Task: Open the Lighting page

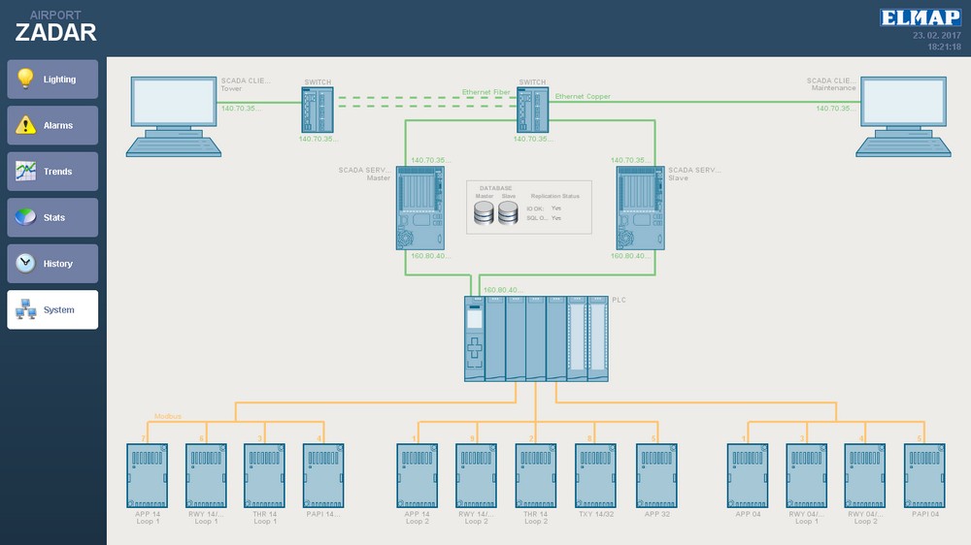Action: [52, 80]
